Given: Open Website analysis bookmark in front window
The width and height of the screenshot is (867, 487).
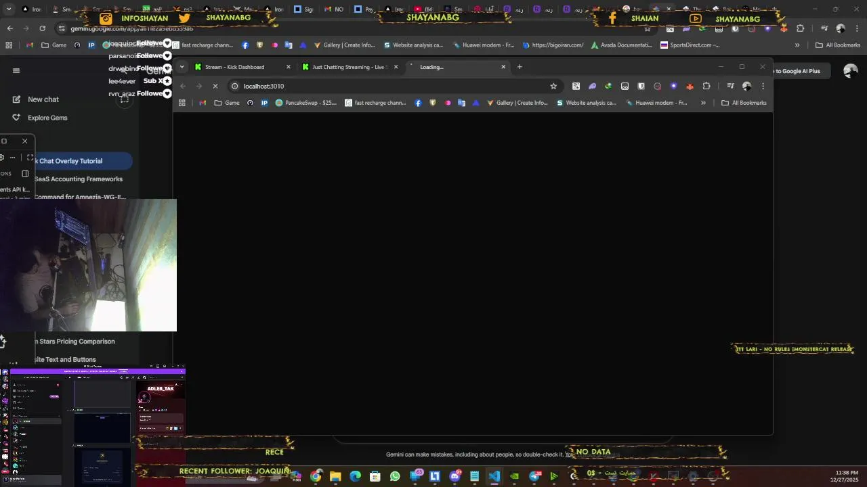Looking at the screenshot, I should tap(587, 103).
